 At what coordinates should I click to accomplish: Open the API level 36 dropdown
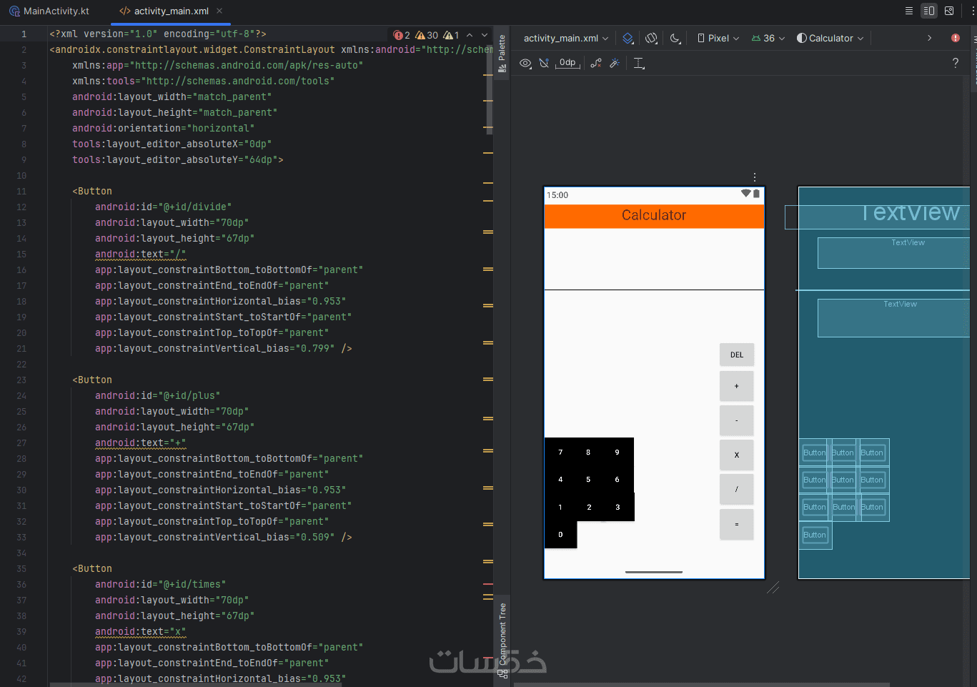(x=768, y=39)
